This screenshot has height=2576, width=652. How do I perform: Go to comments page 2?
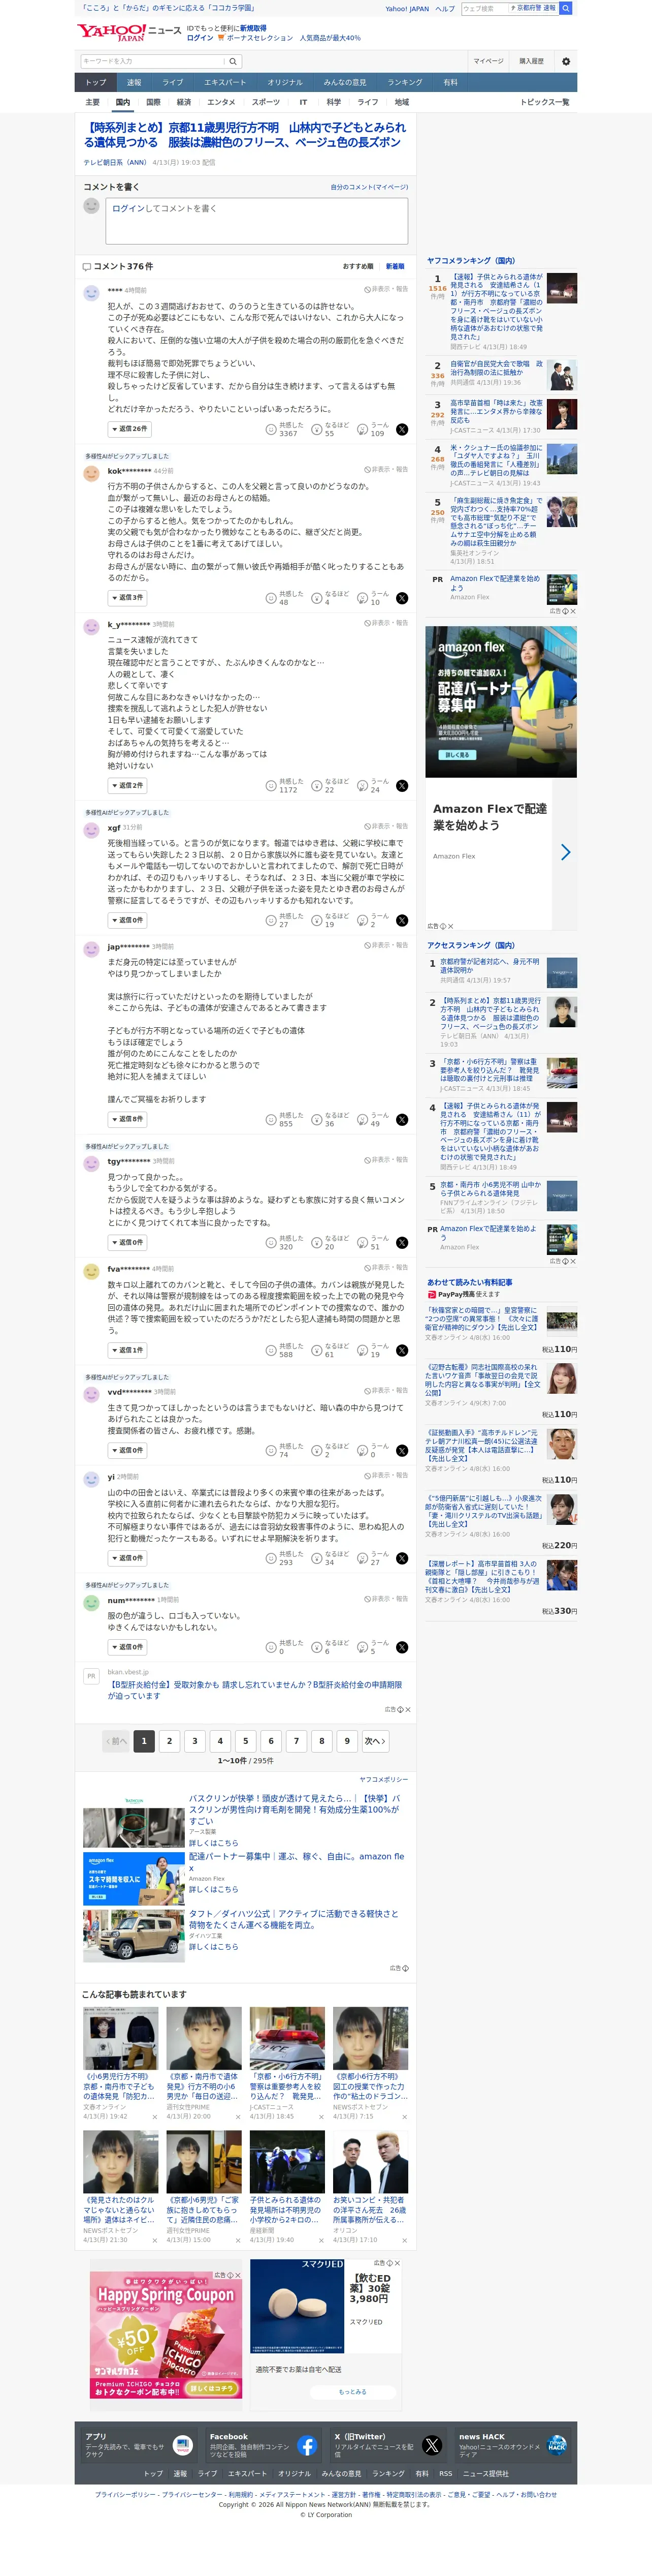tap(170, 1741)
